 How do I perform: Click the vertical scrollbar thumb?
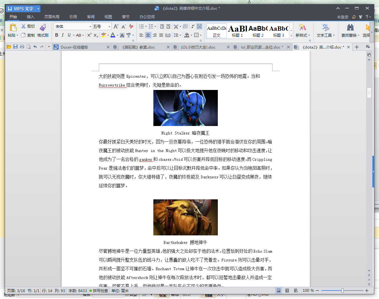[369, 93]
